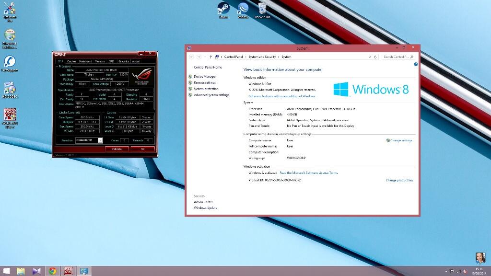
Task: Click the Validate button in CPU-Z
Action: click(117, 149)
